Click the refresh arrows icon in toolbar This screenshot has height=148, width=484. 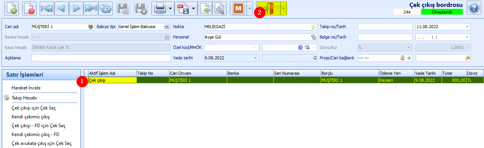[x=105, y=8]
